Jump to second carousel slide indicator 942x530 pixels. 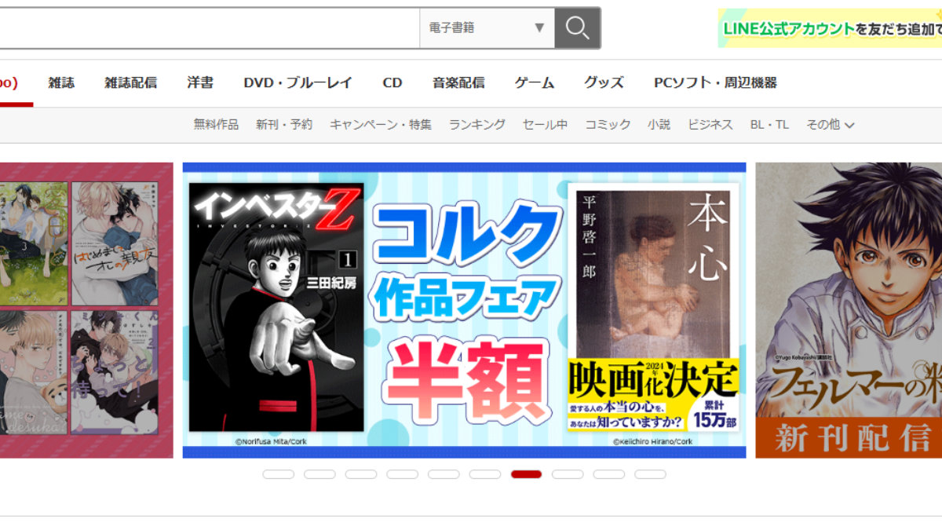click(319, 474)
